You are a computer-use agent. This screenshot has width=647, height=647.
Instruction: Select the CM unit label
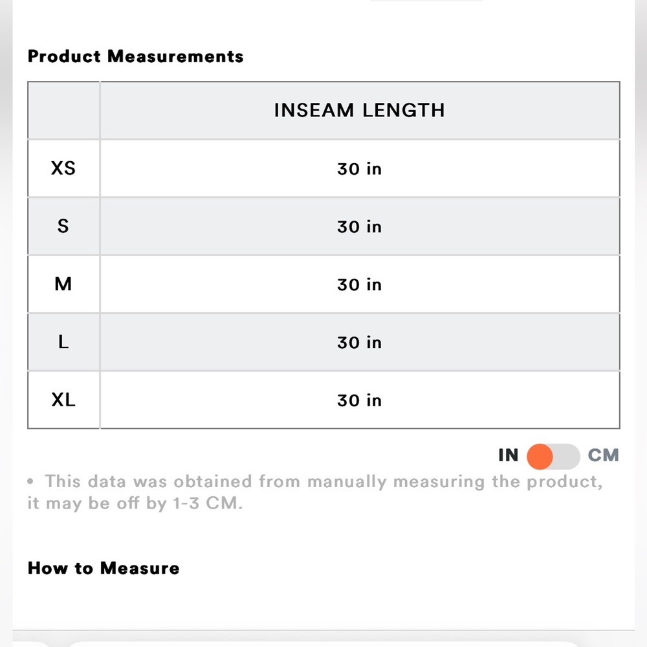click(603, 455)
